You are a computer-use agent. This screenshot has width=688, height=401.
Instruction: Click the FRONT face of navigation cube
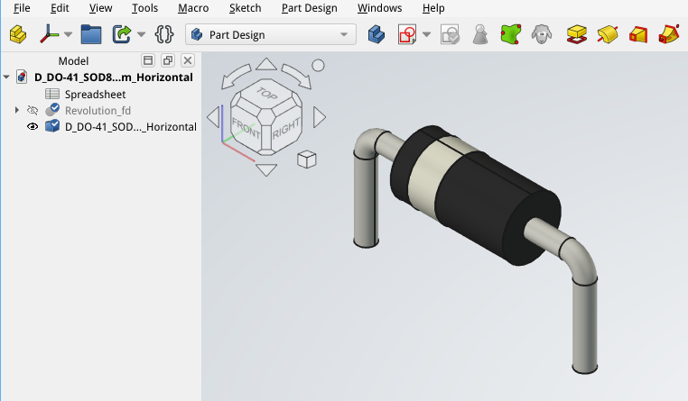(x=246, y=127)
